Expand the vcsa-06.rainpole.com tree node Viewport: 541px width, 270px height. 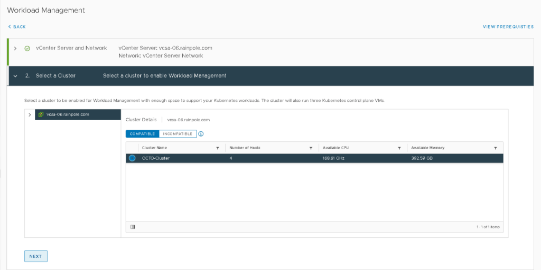pos(30,114)
